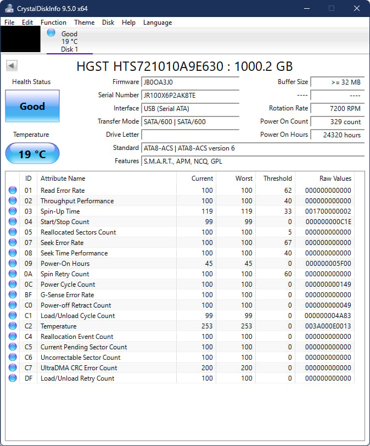Click the Rotation Rate 7200 RPM field
Screen dimensions: 370x446
point(337,108)
